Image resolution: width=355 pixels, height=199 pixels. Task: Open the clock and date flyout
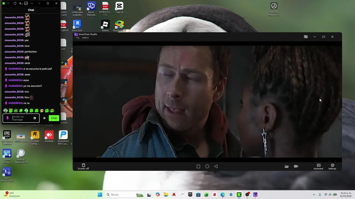tap(346, 194)
